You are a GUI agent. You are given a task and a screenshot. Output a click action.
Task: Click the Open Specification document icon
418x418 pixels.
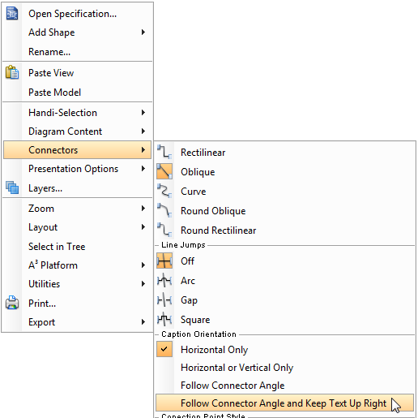12,14
